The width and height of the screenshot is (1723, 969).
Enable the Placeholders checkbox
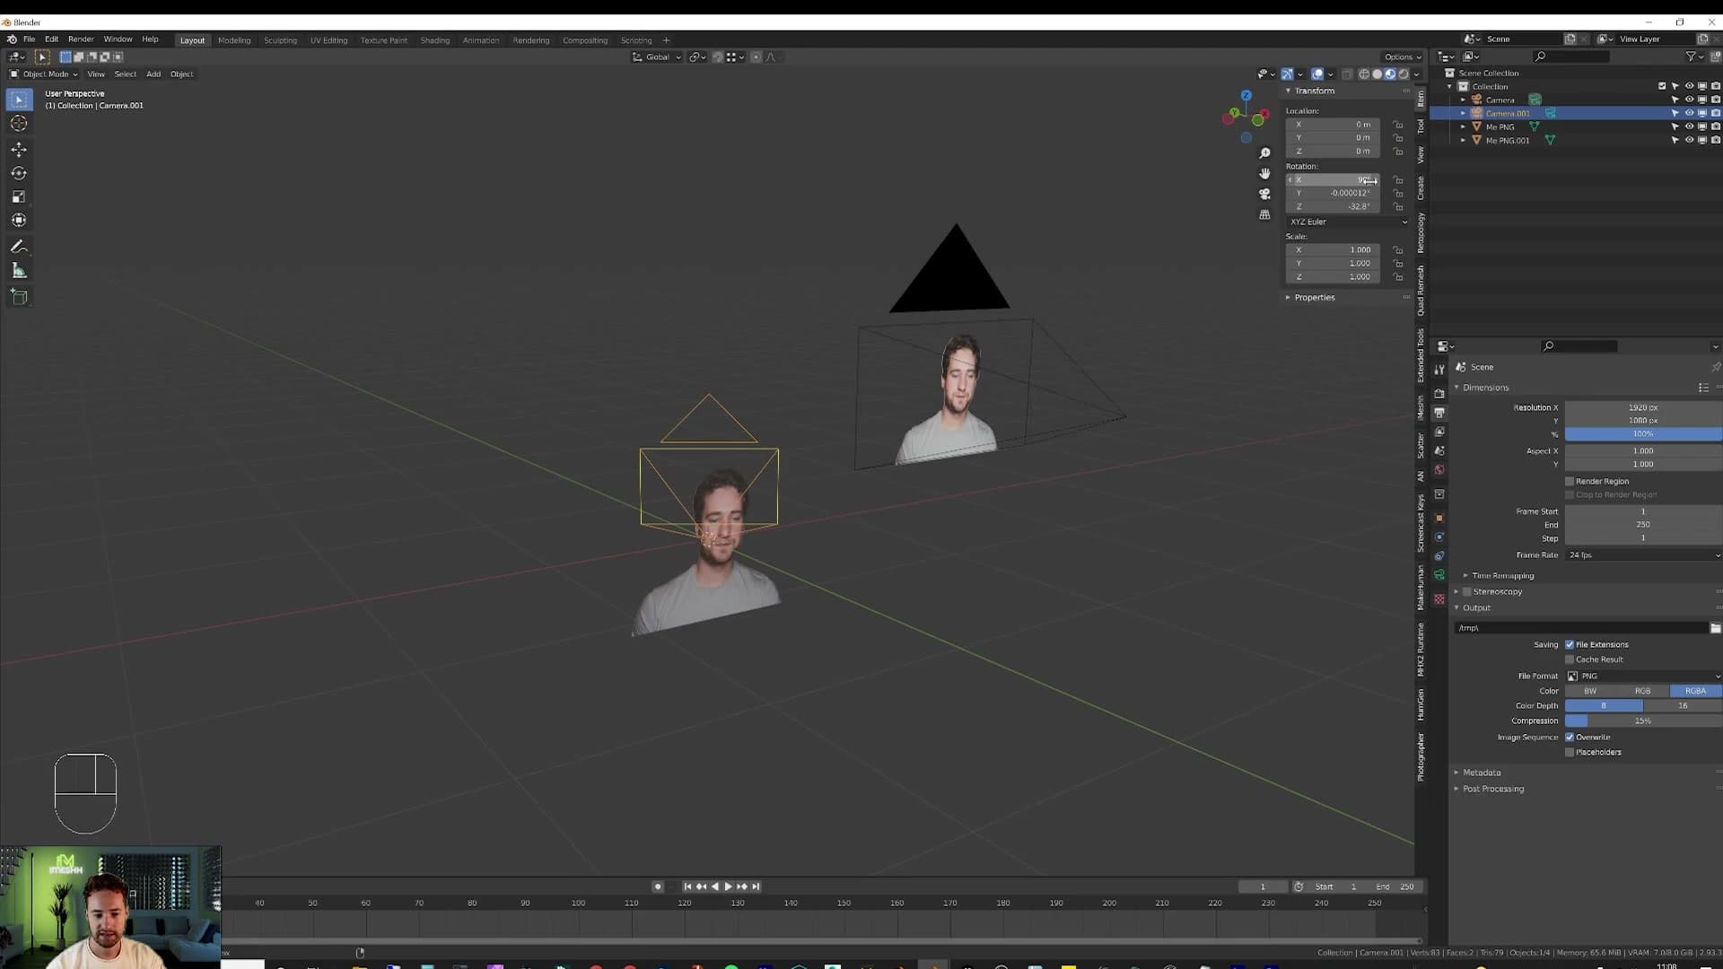[1570, 753]
